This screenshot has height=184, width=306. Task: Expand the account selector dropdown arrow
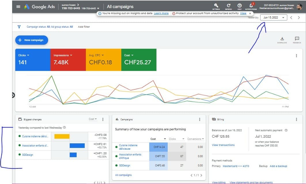tap(98, 9)
